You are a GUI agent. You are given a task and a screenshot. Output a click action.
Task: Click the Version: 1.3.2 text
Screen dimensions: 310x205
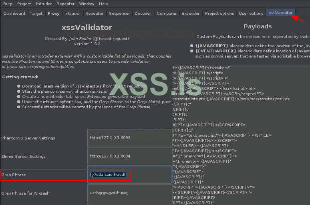[x=87, y=44]
